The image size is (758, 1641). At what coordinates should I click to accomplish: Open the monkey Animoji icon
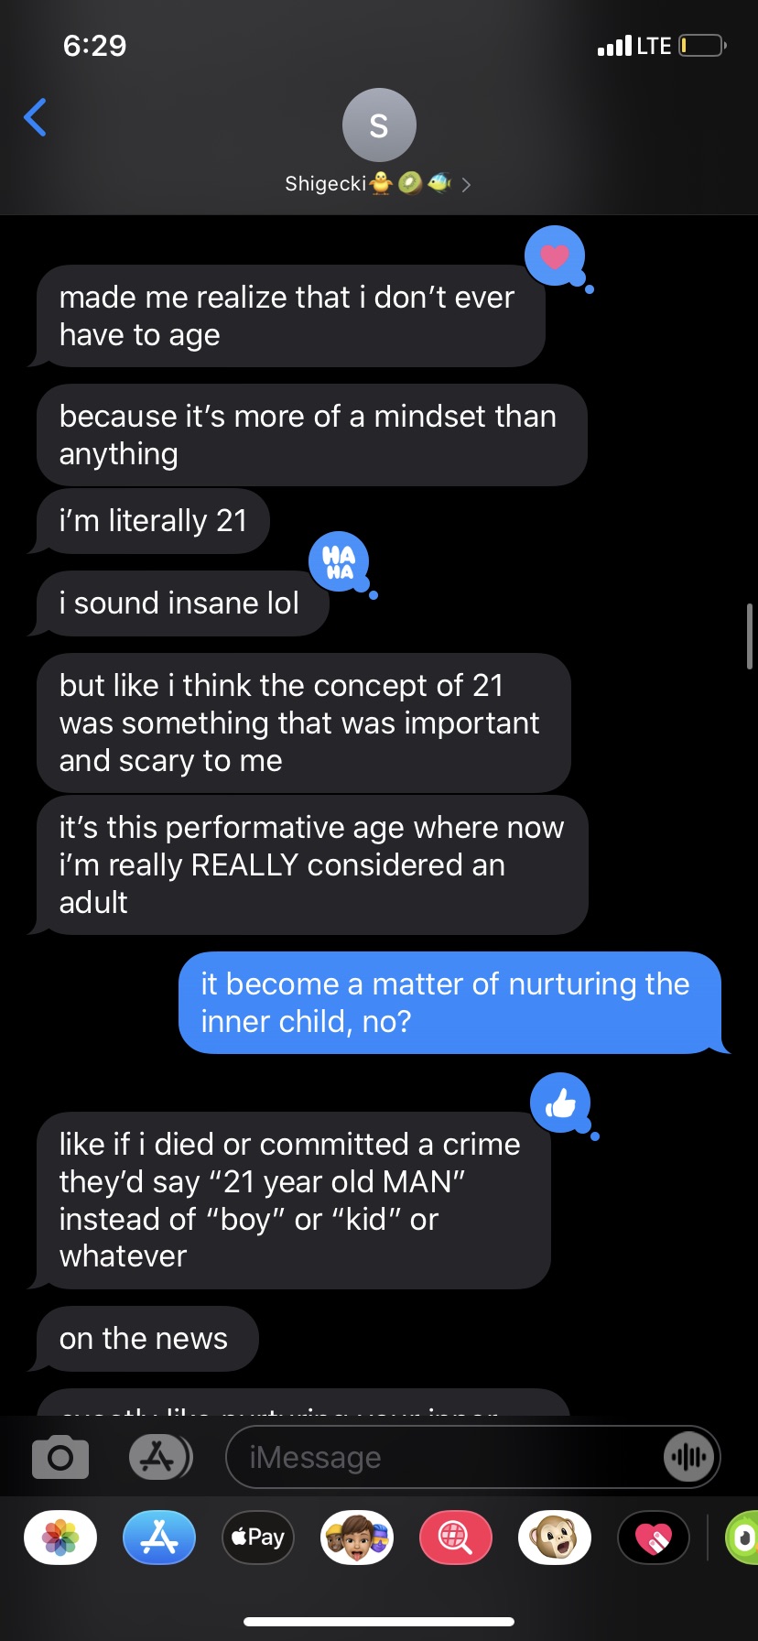(555, 1538)
